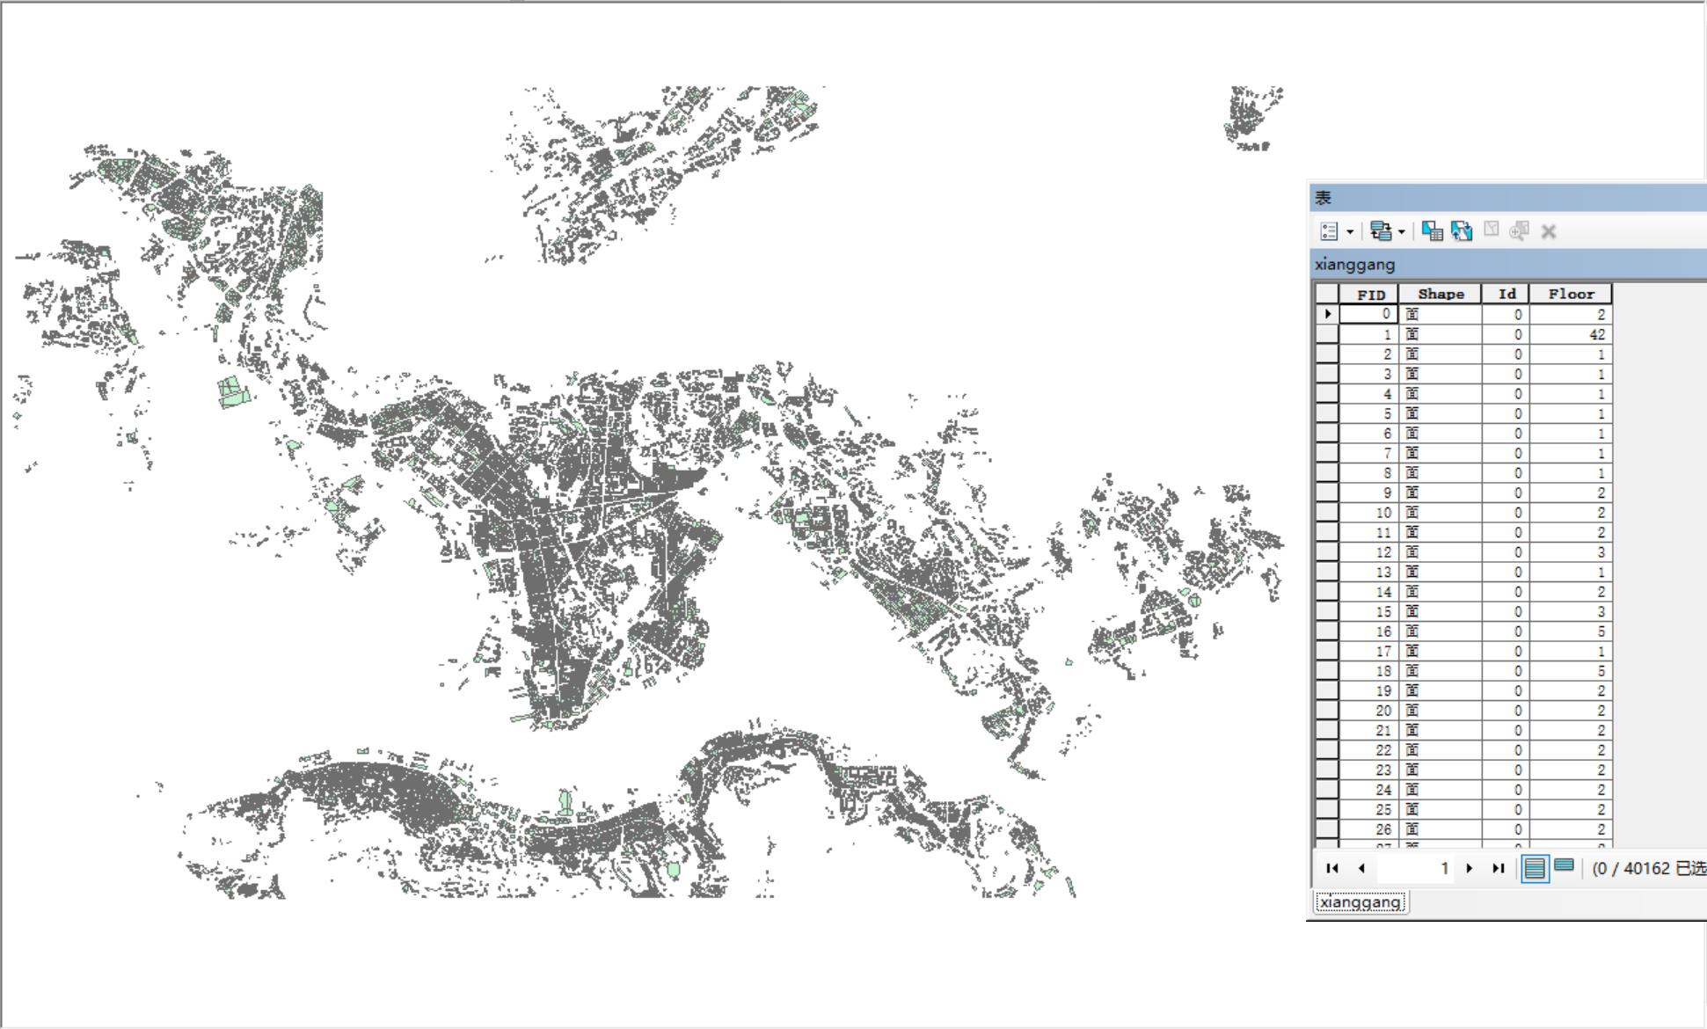
Task: Click FID cell 16
Action: 1369,631
